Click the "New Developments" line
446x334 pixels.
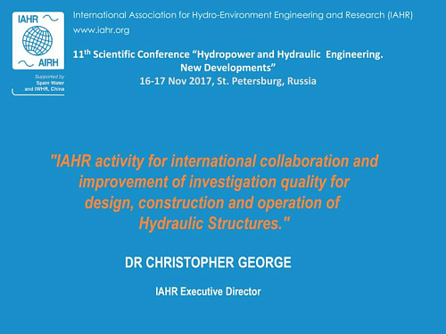tap(228, 68)
